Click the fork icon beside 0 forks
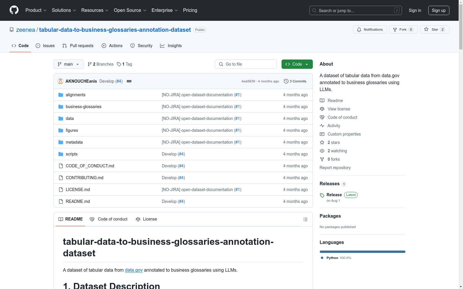Image resolution: width=463 pixels, height=289 pixels. click(322, 159)
